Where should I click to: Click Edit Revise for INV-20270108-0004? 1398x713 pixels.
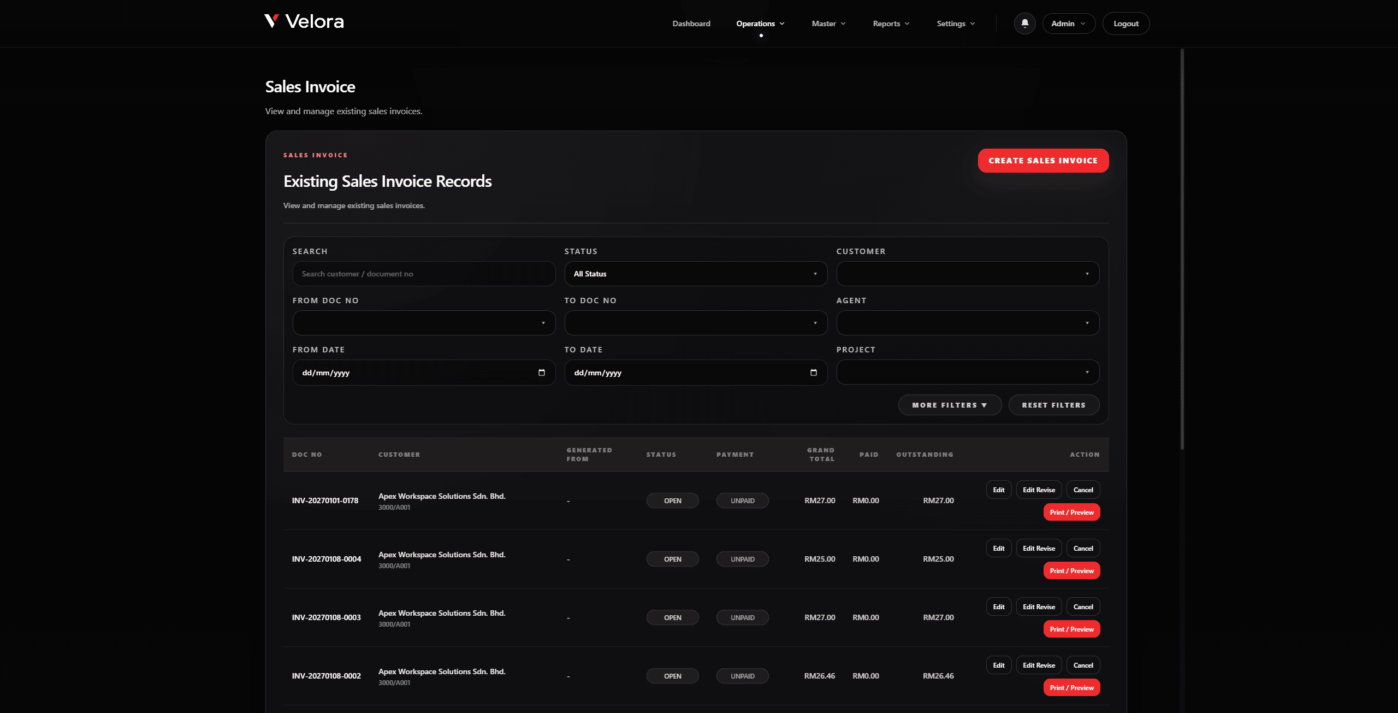point(1039,548)
